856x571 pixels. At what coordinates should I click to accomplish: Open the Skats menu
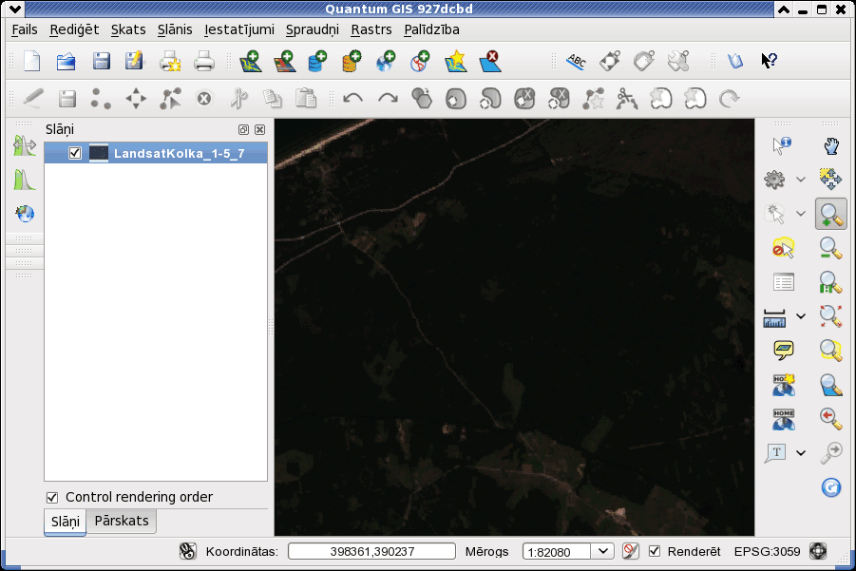(128, 30)
